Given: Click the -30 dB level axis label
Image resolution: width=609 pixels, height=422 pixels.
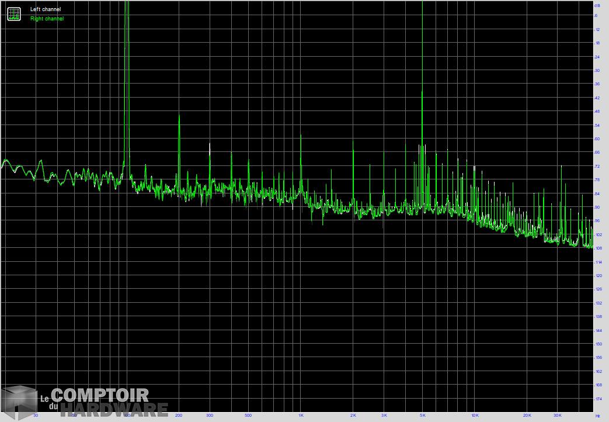Looking at the screenshot, I should tap(597, 71).
